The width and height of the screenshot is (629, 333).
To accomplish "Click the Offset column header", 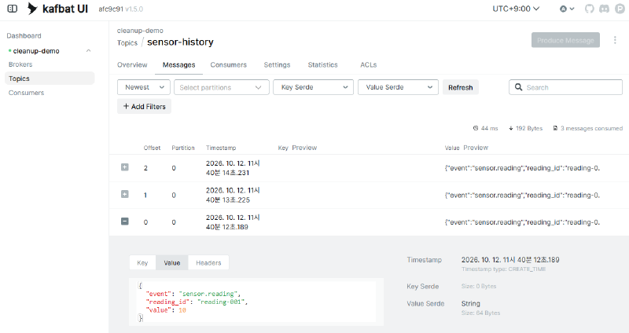I will click(x=152, y=148).
